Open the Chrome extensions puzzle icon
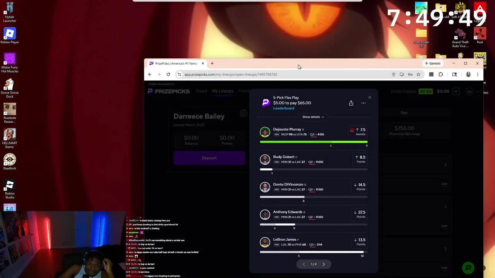The height and width of the screenshot is (278, 495). pyautogui.click(x=440, y=74)
